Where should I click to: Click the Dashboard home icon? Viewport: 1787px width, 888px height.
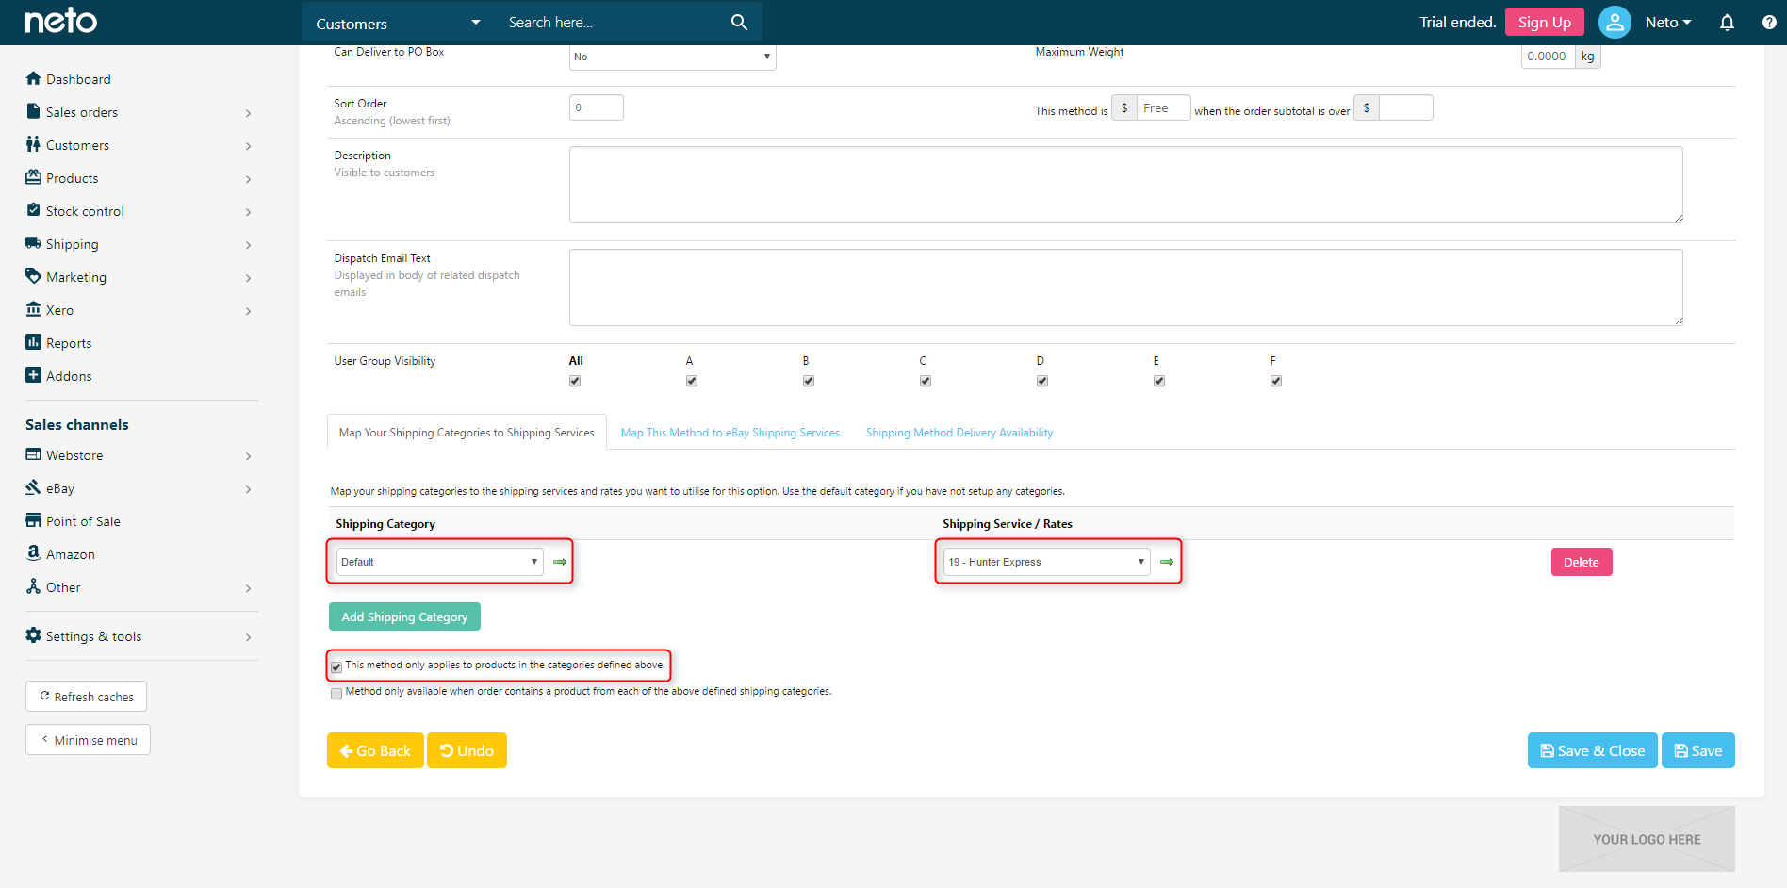click(34, 78)
